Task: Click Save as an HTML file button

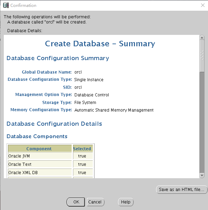Action: pos(182,190)
